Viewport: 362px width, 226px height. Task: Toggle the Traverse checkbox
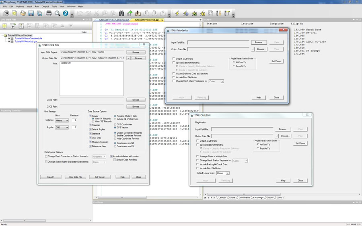click(x=90, y=125)
